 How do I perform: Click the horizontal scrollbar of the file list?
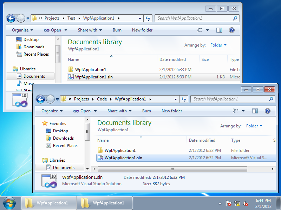tap(172, 169)
